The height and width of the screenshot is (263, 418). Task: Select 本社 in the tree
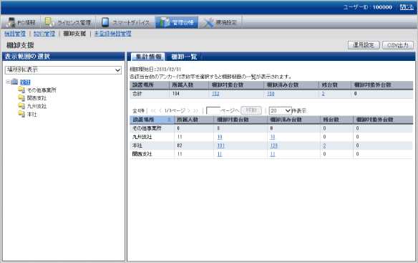click(x=32, y=114)
